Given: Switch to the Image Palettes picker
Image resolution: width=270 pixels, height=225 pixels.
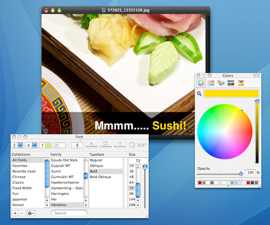Looking at the screenshot, I should click(x=231, y=83).
